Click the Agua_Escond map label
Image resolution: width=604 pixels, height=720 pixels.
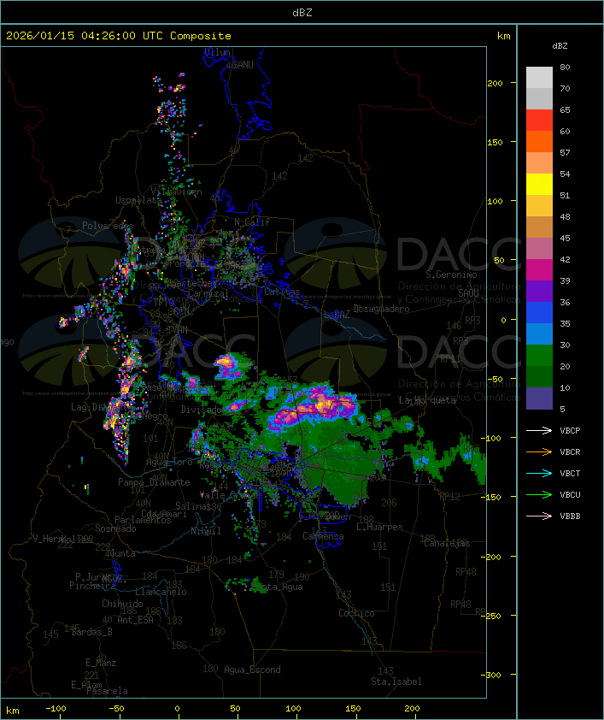[252, 670]
